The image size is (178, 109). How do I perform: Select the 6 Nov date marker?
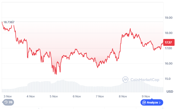click(x=77, y=96)
